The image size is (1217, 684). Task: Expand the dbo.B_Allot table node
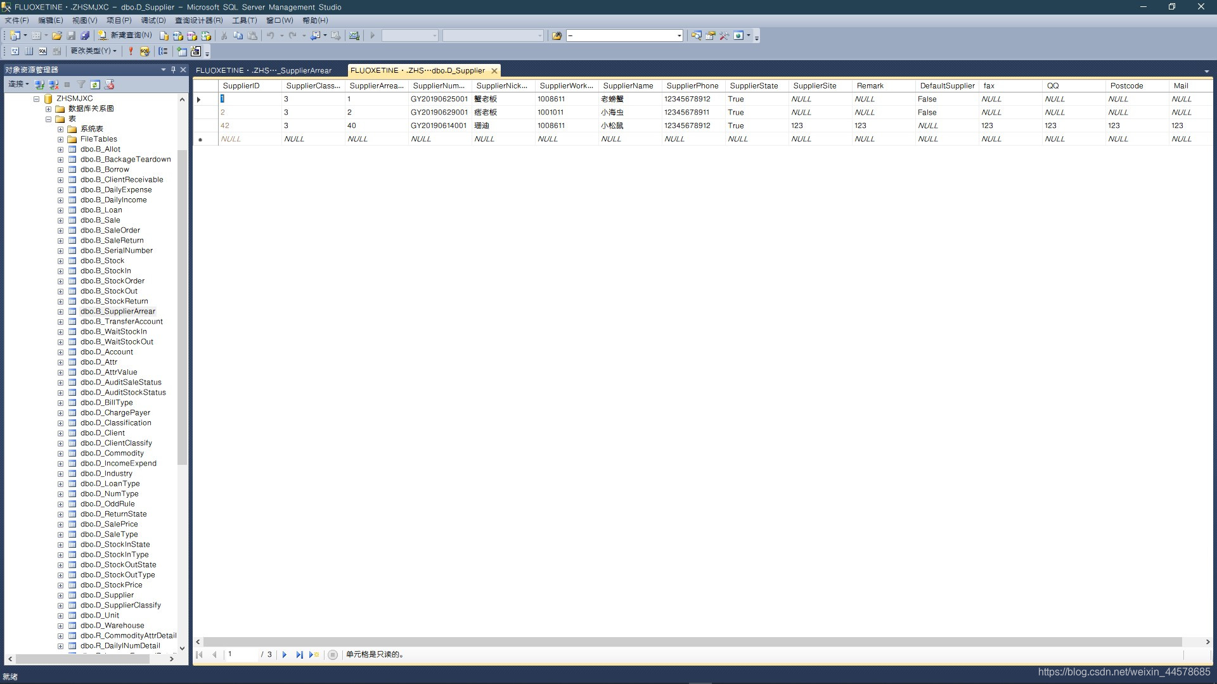tap(61, 149)
